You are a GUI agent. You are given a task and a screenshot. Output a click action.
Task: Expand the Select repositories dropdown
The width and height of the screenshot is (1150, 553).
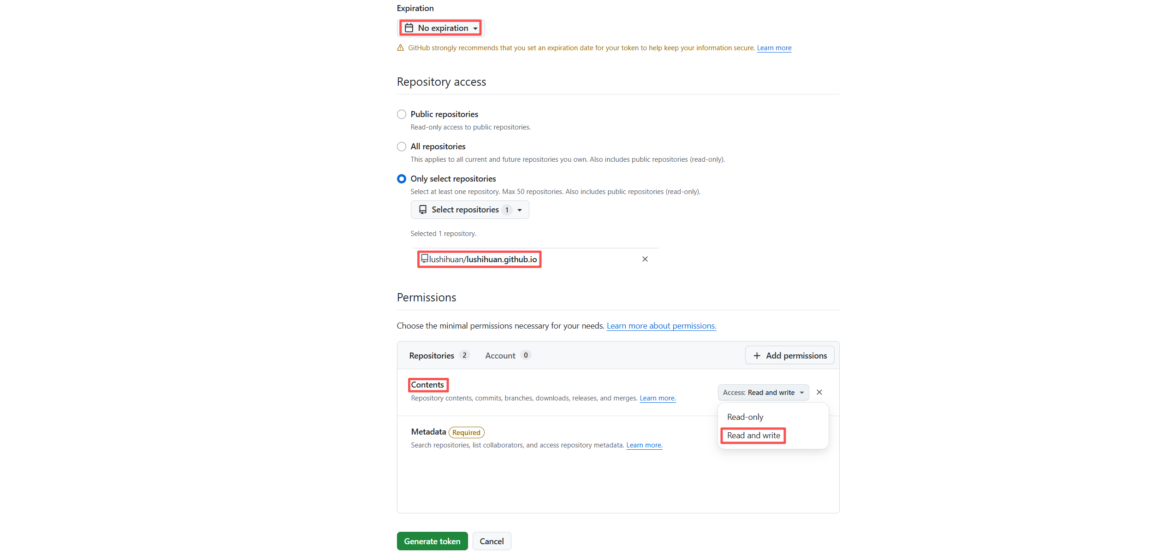pyautogui.click(x=469, y=210)
